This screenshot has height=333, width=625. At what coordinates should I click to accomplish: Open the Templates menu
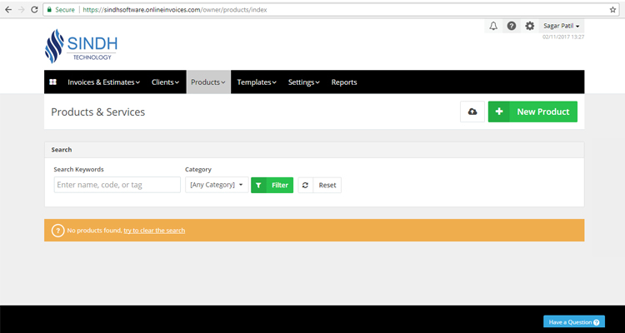[x=257, y=82]
